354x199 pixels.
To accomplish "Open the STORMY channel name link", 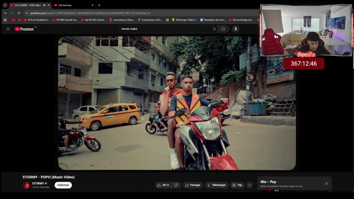I will click(x=38, y=184).
